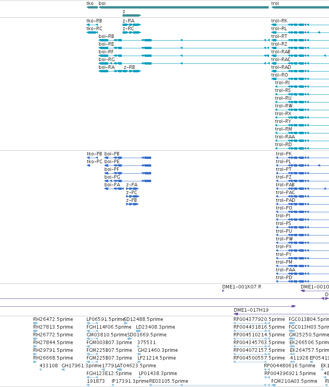Click the tko gene label
Viewport: 329px width, 387px height.
click(x=90, y=3)
